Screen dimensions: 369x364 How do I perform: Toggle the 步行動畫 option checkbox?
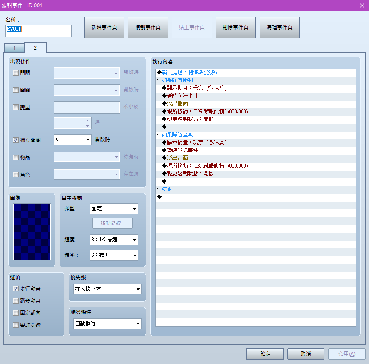tap(16, 289)
